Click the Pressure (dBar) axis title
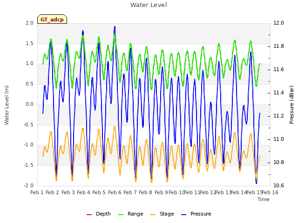 tap(291, 105)
